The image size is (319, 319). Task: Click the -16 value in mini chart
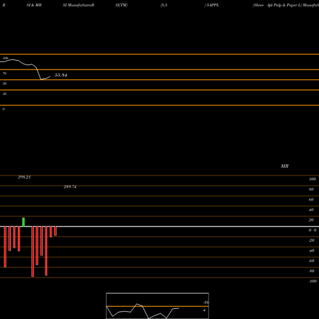pyautogui.click(x=205, y=302)
